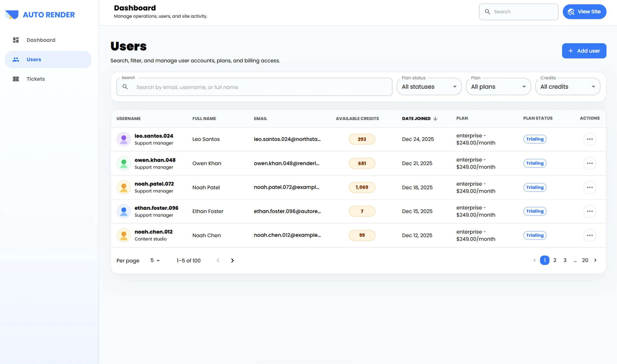Click the Tickets icon in sidebar
This screenshot has height=364, width=617.
[16, 79]
